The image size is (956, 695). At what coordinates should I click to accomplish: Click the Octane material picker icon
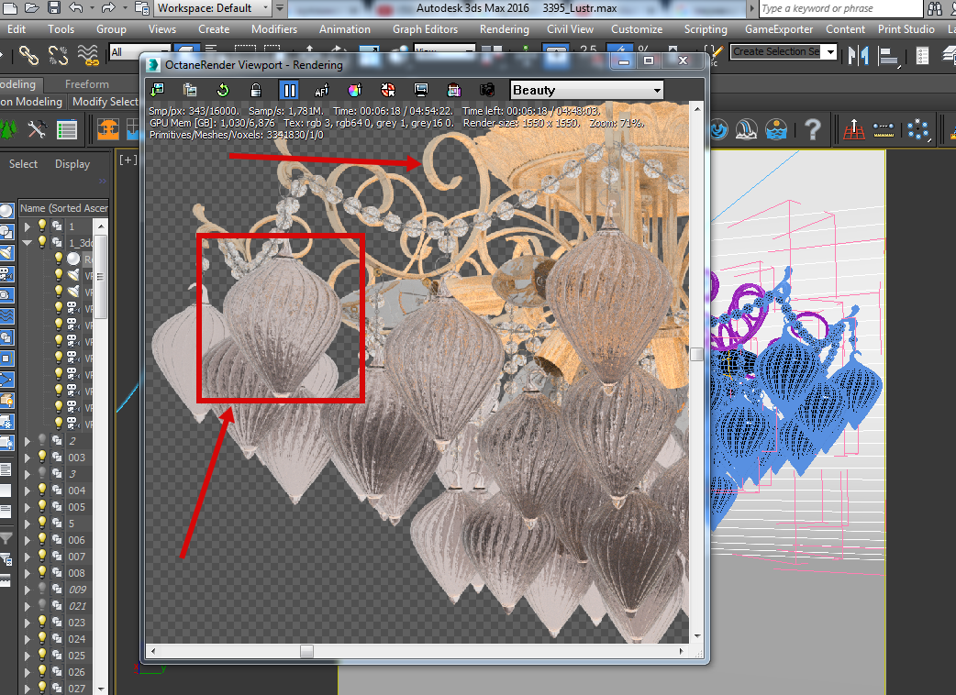[x=354, y=91]
